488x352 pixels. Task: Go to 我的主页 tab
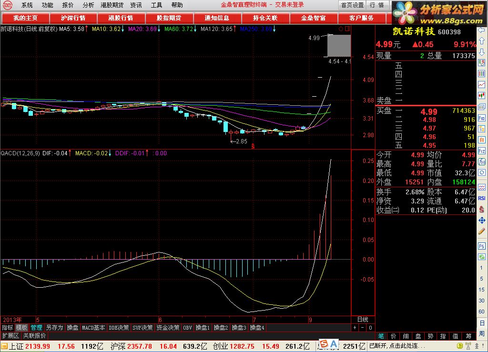(25, 18)
